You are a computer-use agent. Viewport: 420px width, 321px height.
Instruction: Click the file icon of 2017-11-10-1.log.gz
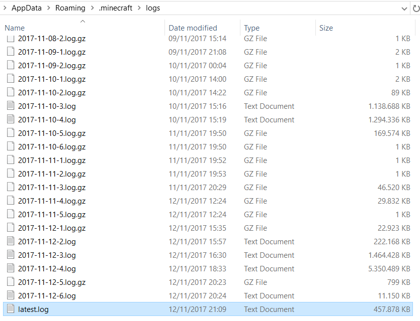click(x=11, y=79)
